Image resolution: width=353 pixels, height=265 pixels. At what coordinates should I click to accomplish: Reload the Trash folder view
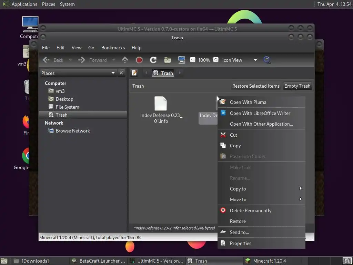pyautogui.click(x=153, y=60)
